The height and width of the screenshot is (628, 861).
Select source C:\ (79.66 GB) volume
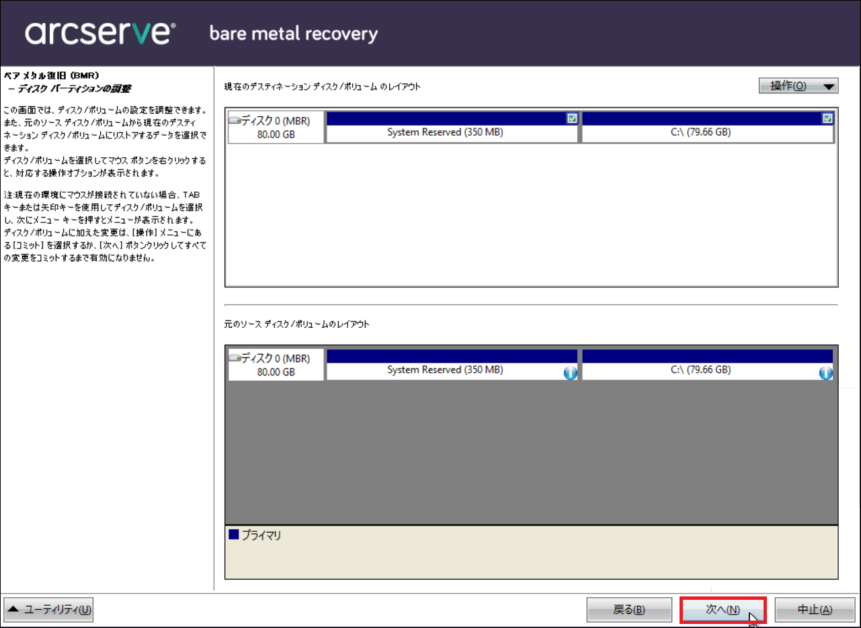700,370
